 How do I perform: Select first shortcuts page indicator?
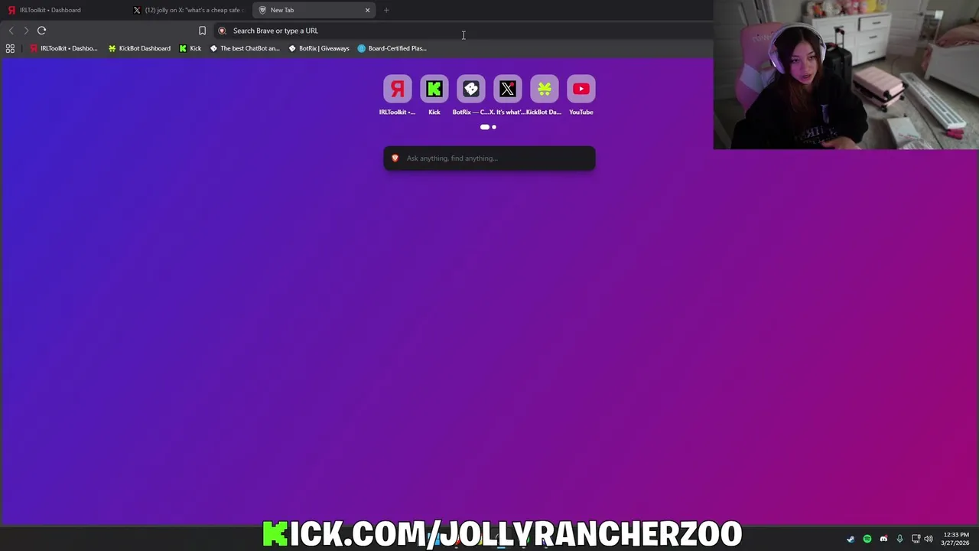pos(484,127)
